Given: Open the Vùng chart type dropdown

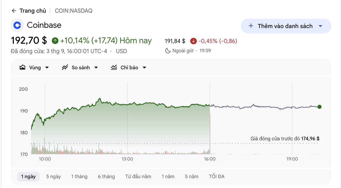Looking at the screenshot, I should coord(34,67).
